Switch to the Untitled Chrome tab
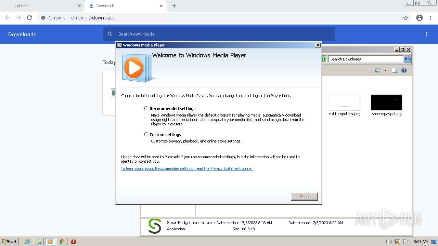Viewport: 438px width, 246px height. 43,6
